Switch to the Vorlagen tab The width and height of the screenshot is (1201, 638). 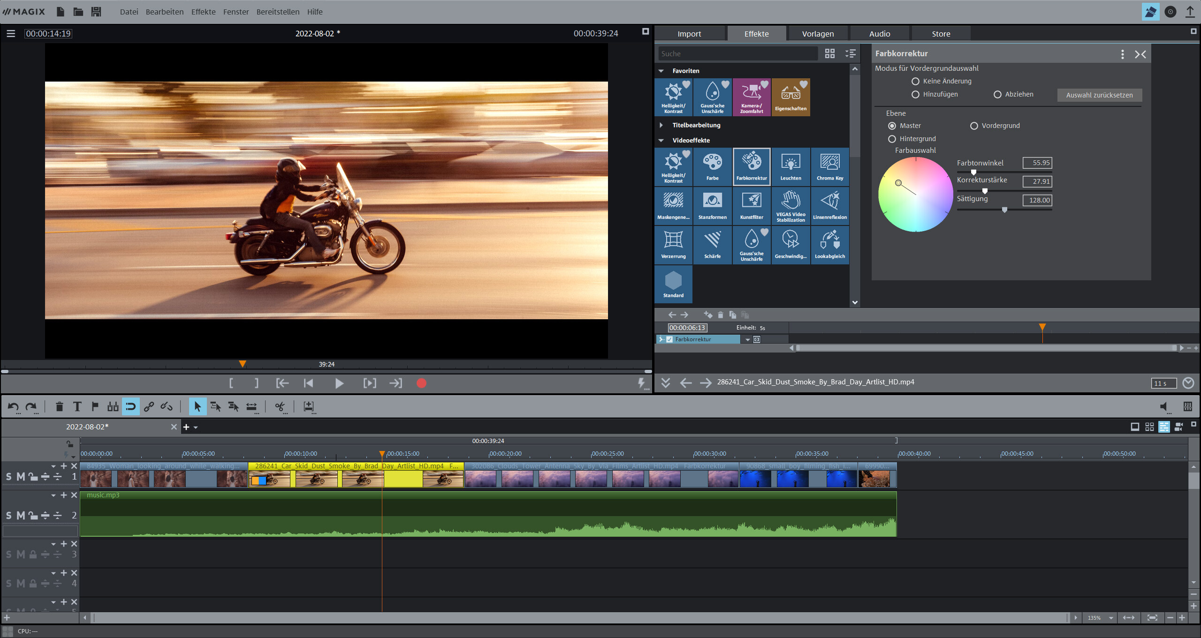818,33
